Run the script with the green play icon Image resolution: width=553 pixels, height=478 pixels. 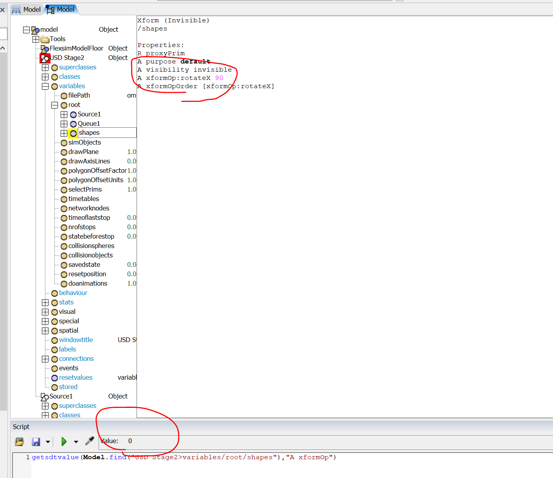point(64,442)
